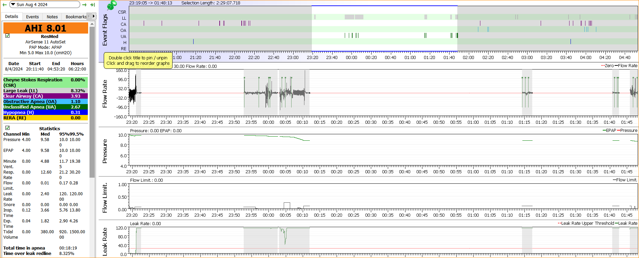639x258 pixels.
Task: Open the Sun Aug 4 2024 date dropdown
Action: (x=45, y=5)
